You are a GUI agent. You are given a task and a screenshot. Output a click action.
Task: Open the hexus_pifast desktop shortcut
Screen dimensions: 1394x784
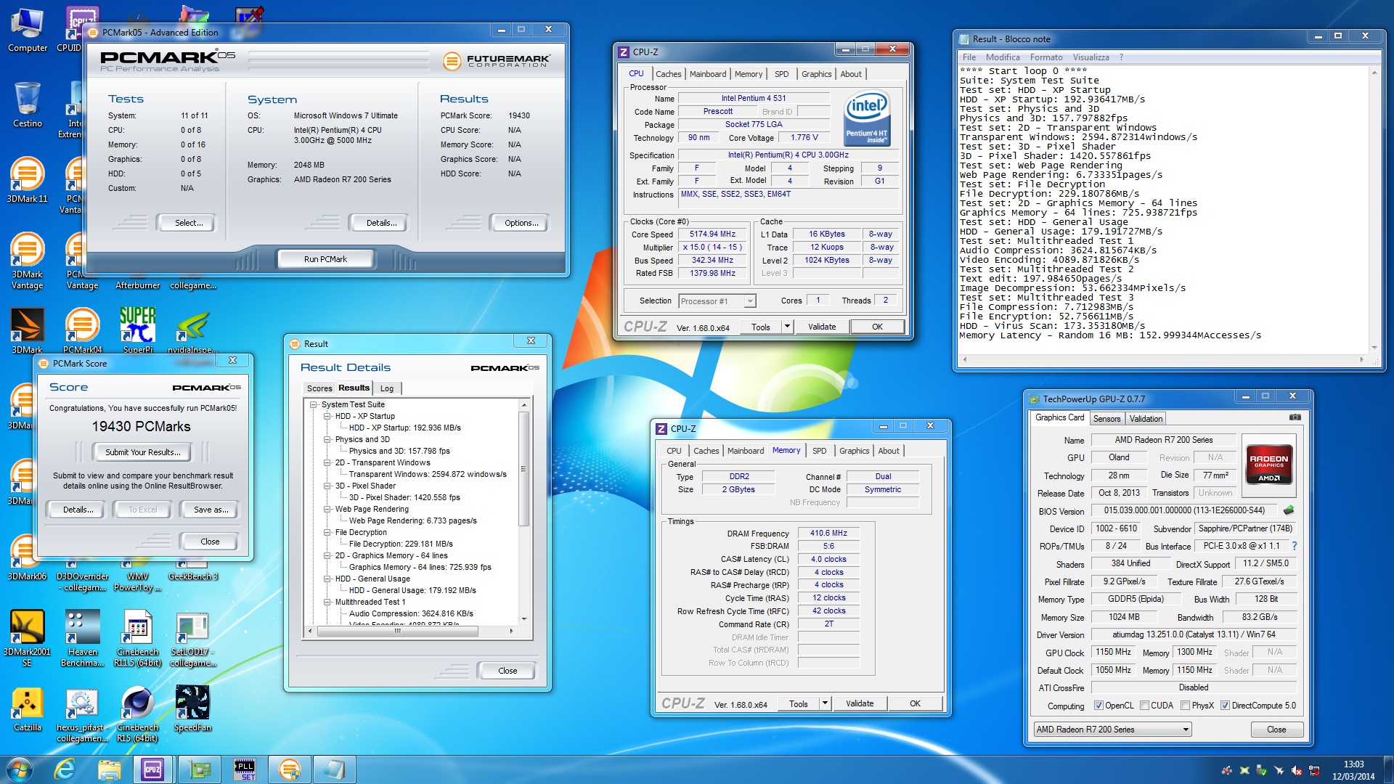point(82,714)
